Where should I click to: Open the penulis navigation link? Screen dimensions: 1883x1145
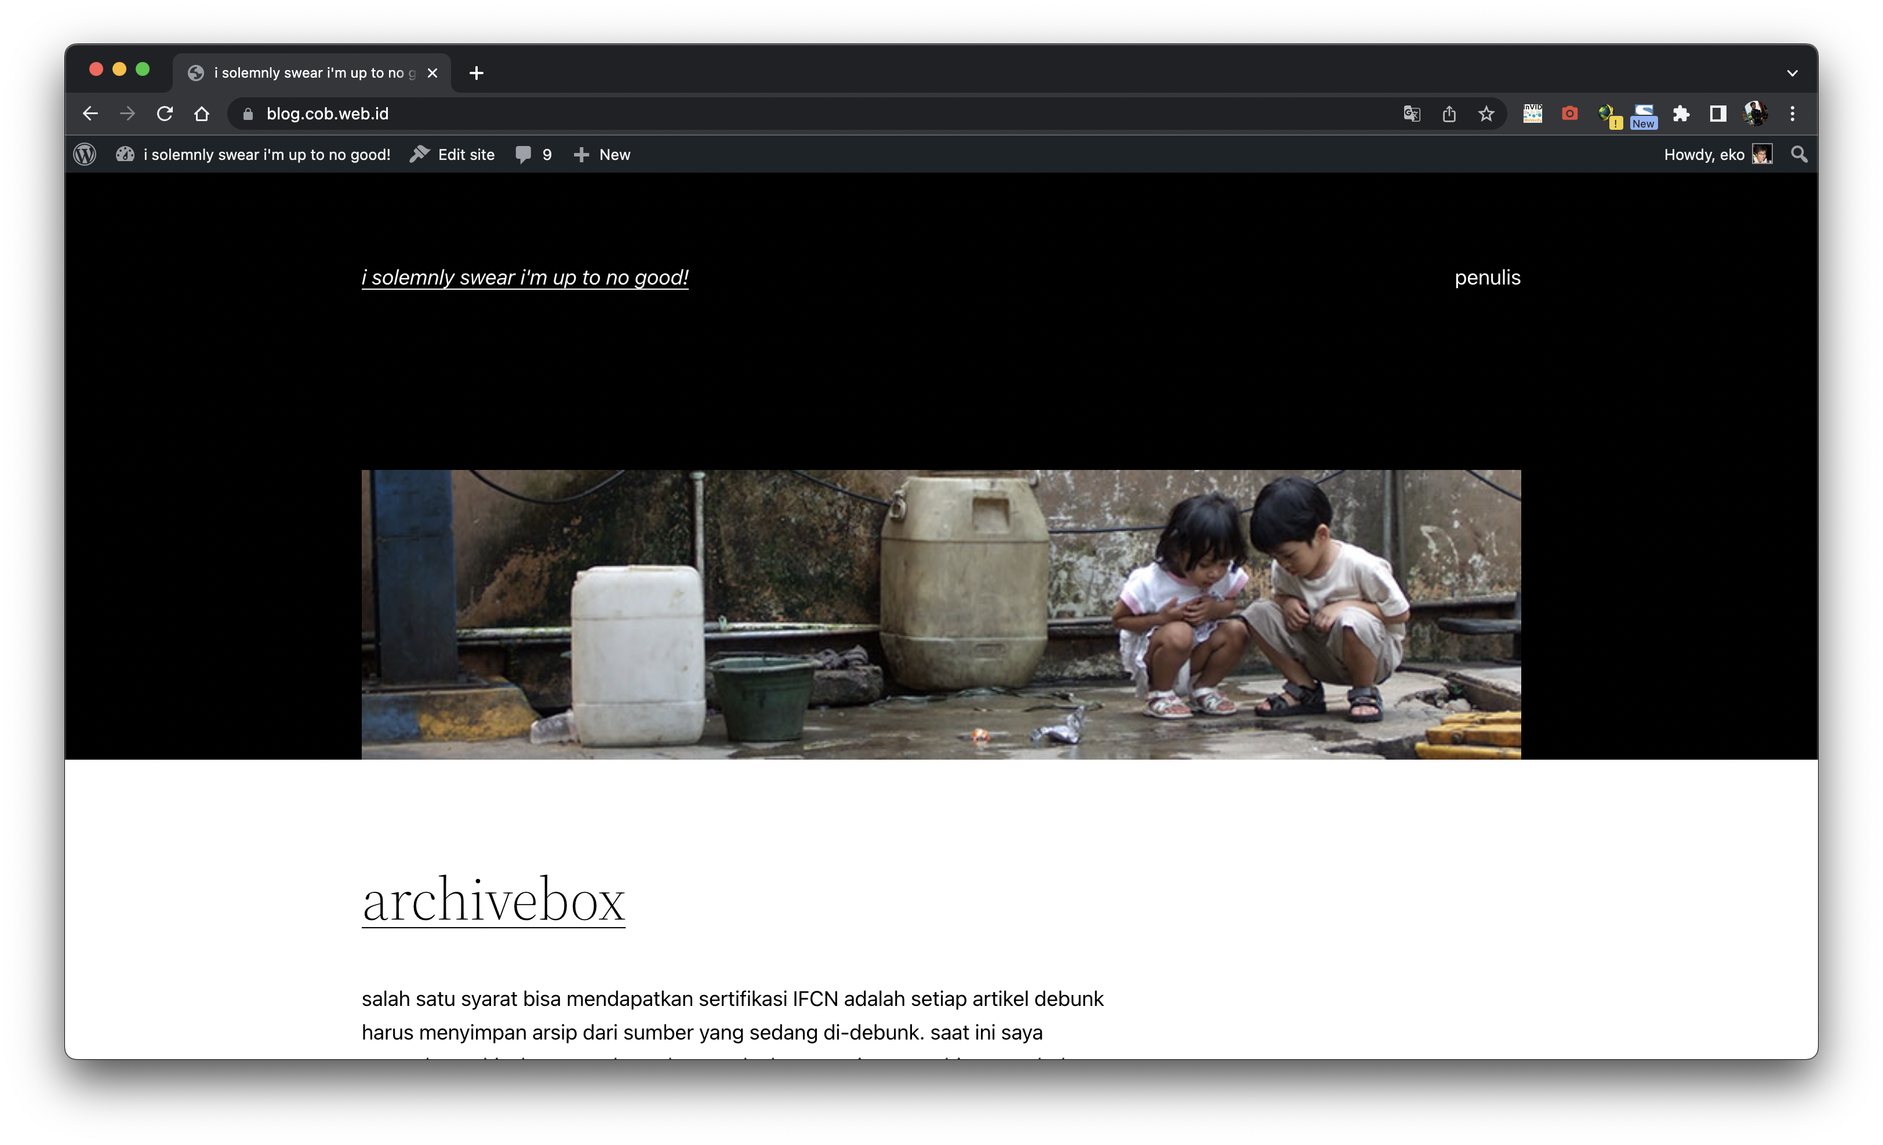click(x=1486, y=278)
